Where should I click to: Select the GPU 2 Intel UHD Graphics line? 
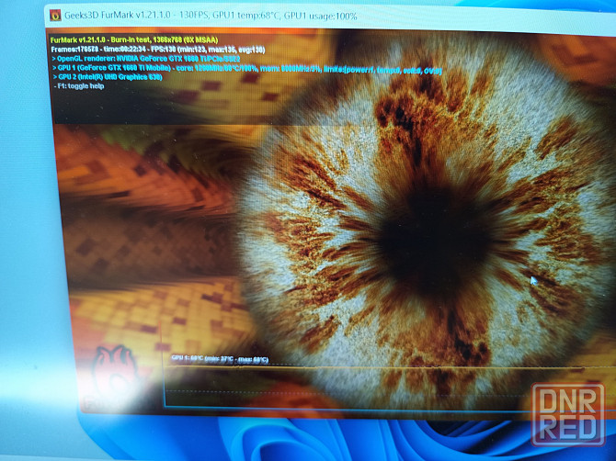coord(121,77)
